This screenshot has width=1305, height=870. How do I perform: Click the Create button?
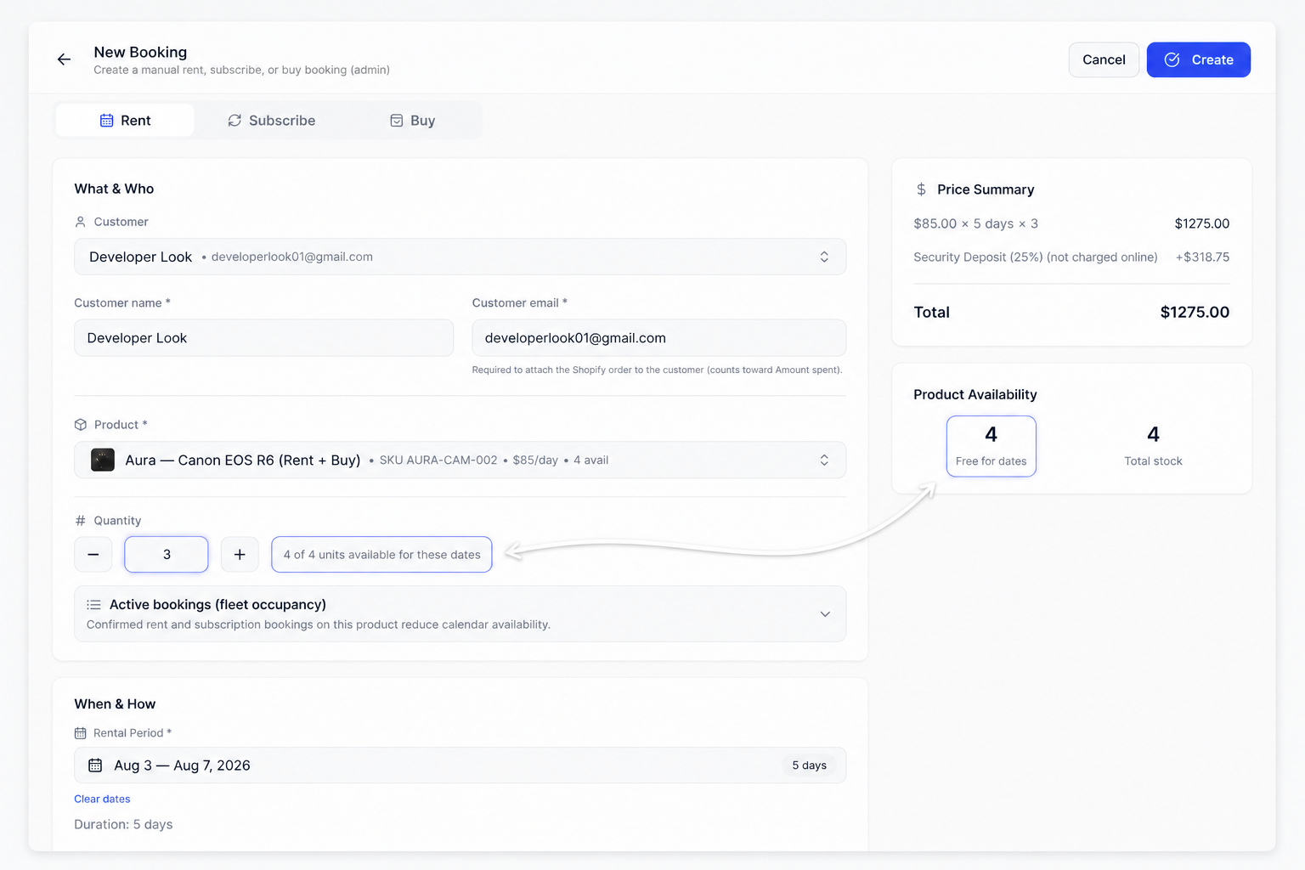coord(1198,59)
